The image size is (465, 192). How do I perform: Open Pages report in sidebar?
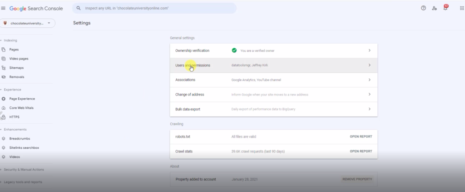click(14, 49)
